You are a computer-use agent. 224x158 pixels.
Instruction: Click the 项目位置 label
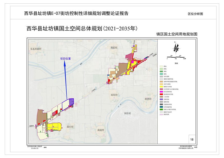click(x=65, y=59)
